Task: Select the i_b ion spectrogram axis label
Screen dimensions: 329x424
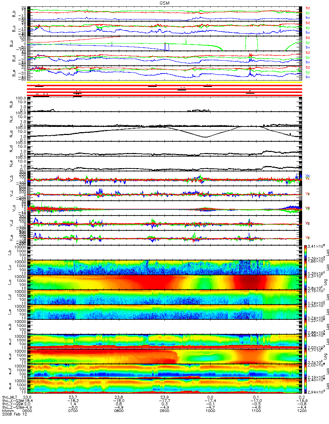Action: coord(10,253)
